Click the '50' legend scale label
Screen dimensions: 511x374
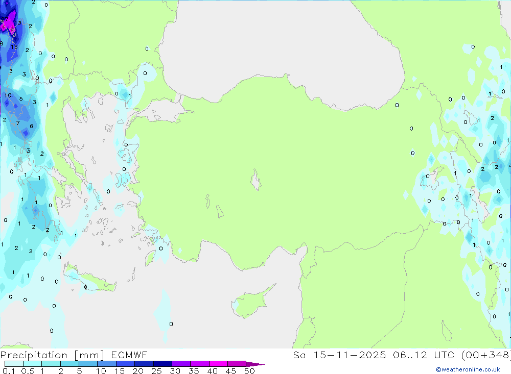click(x=249, y=371)
